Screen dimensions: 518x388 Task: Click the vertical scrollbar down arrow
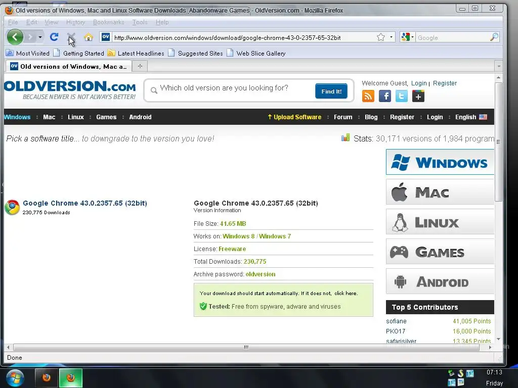[498, 339]
